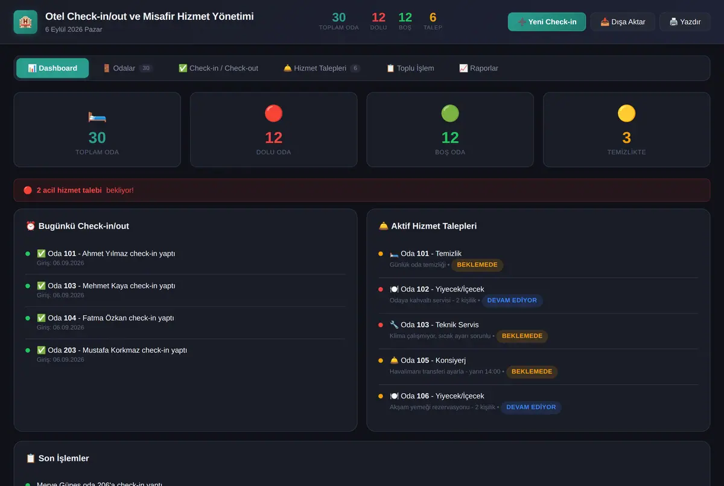Click the green circle icon on Boş Oda card

450,113
